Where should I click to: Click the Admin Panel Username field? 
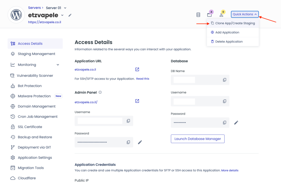pos(104,121)
